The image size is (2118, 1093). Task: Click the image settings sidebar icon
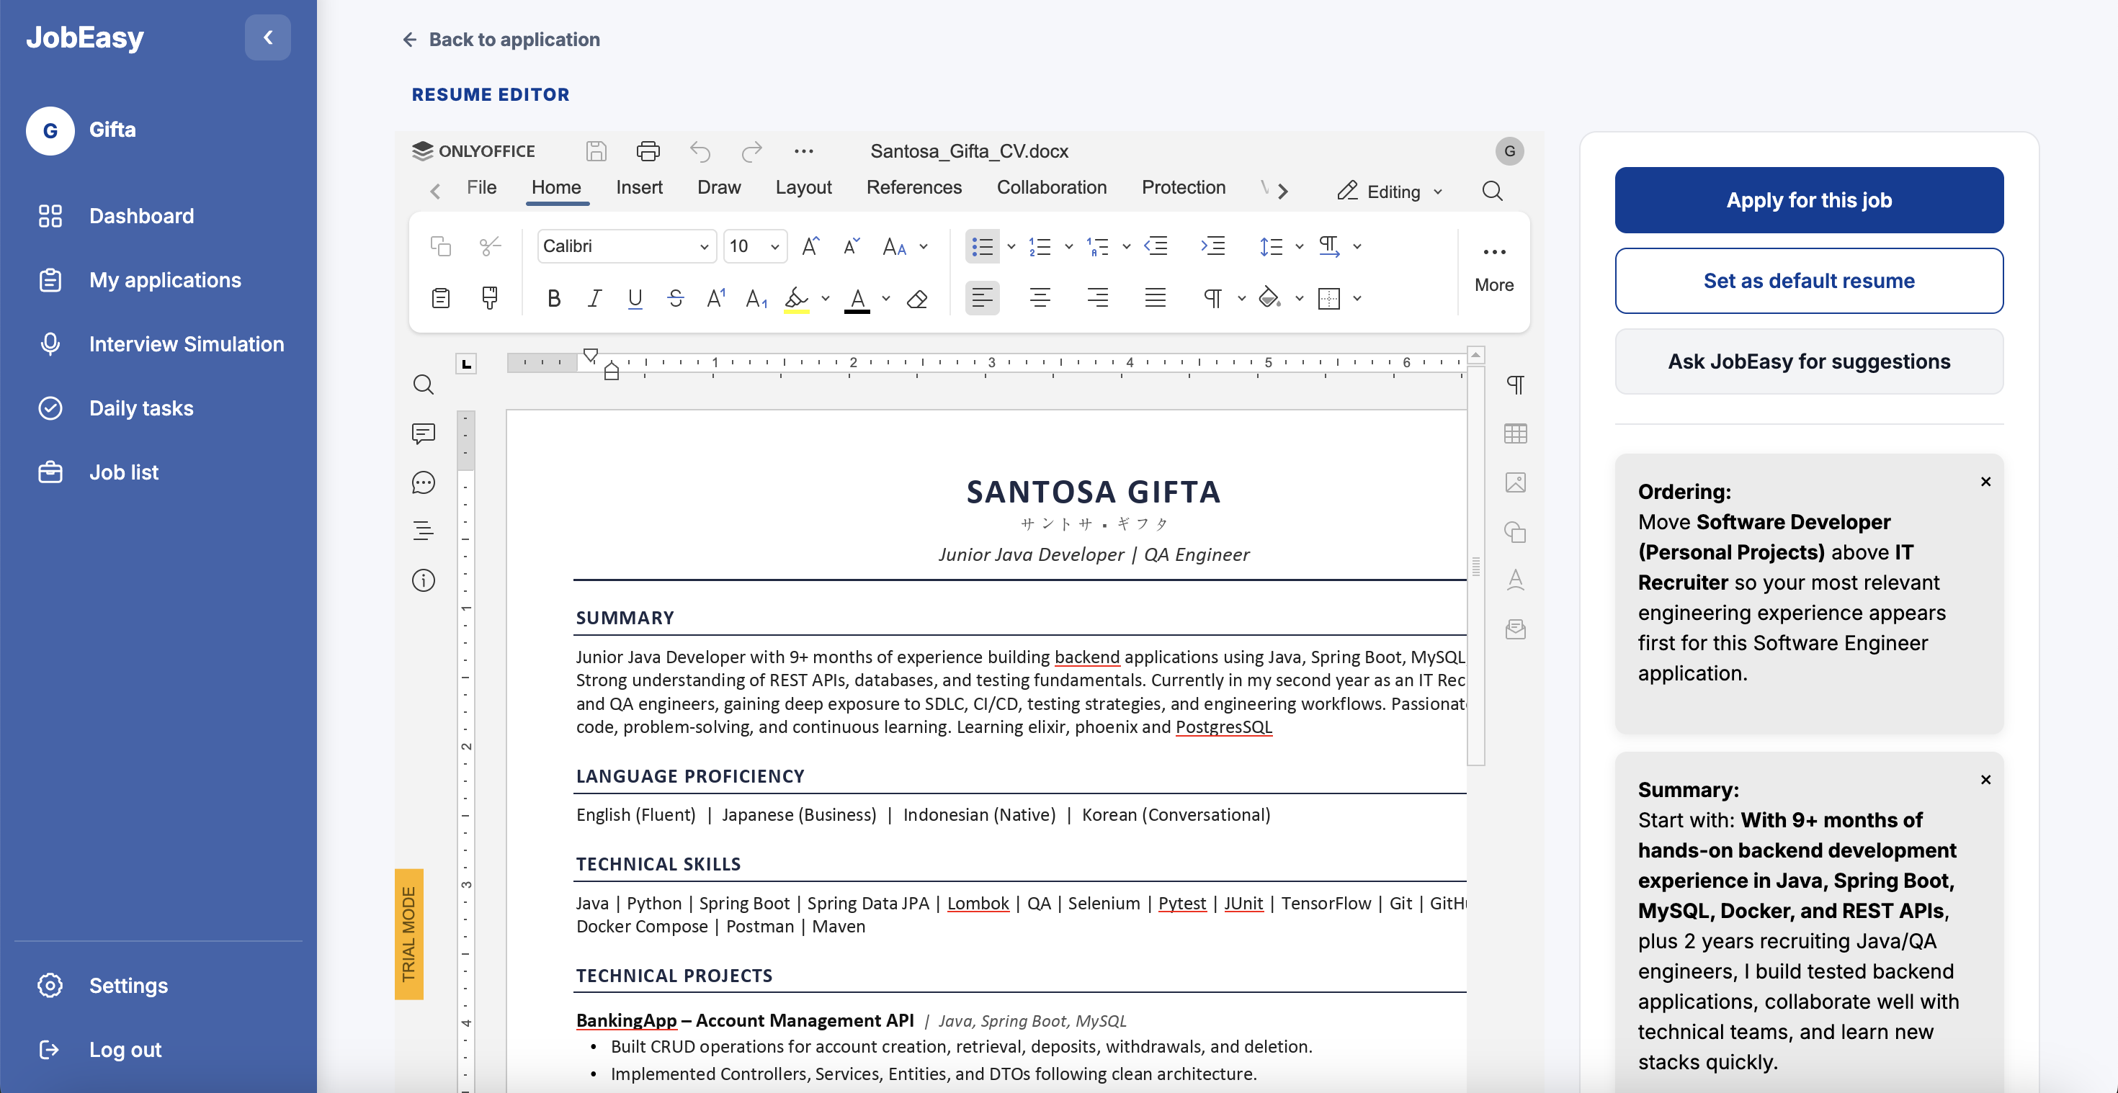pyautogui.click(x=1515, y=482)
